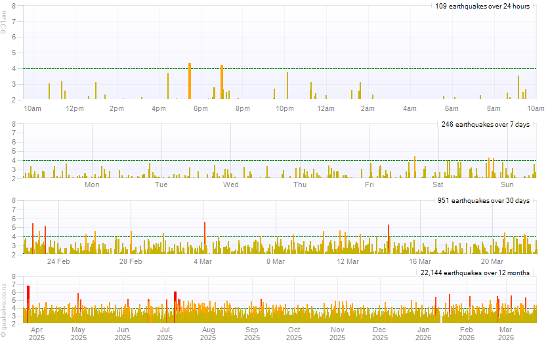Select the '246 earthquakes over 7 days' caption

click(485, 124)
